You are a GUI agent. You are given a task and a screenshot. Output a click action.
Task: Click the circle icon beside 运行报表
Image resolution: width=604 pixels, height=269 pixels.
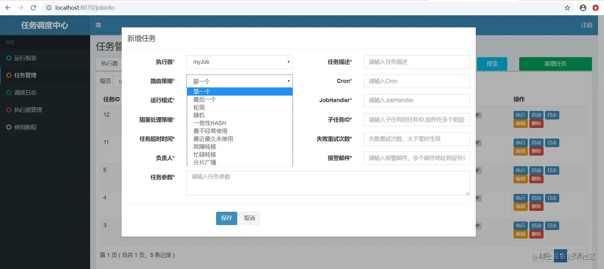pos(9,58)
